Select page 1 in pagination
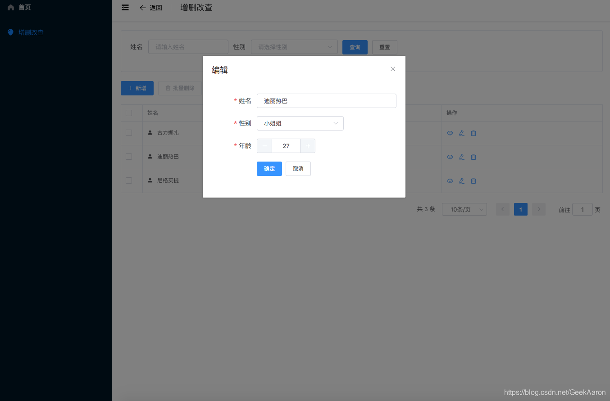Viewport: 610px width, 401px height. tap(521, 209)
